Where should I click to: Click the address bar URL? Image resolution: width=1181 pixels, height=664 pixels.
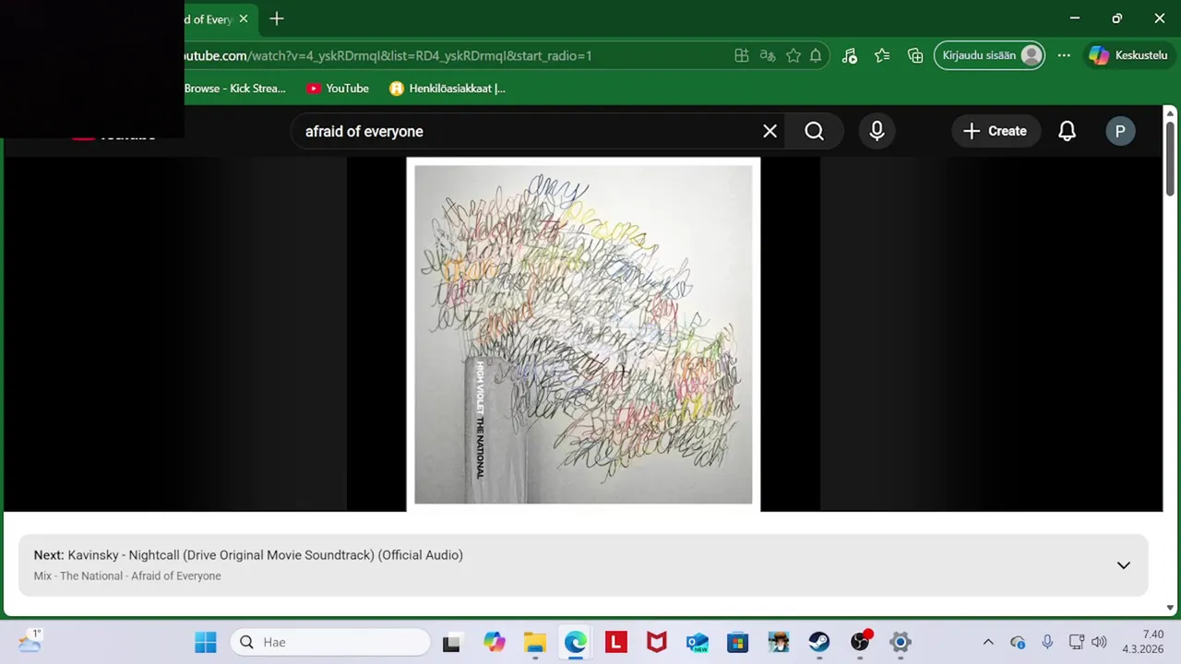(388, 55)
